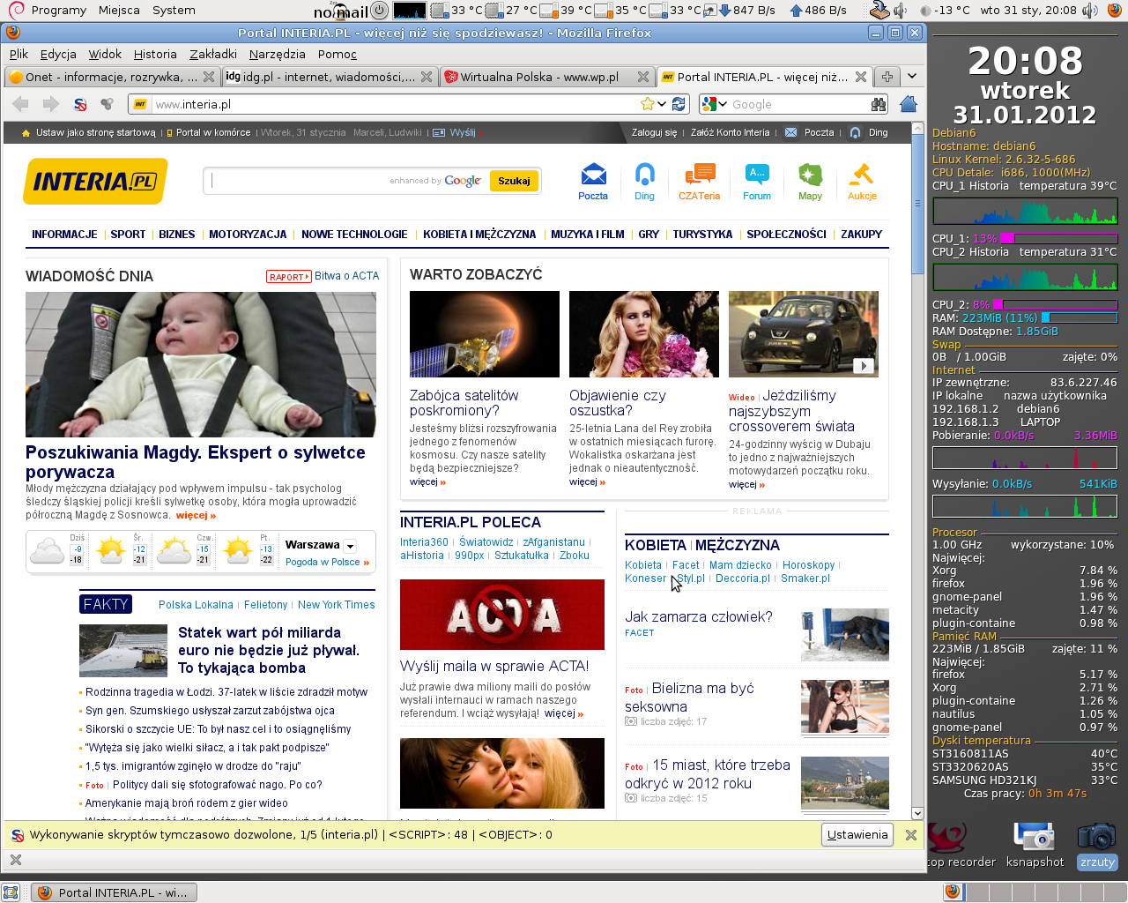Open the search engine selector dropdown
This screenshot has height=903, width=1128.
(715, 104)
